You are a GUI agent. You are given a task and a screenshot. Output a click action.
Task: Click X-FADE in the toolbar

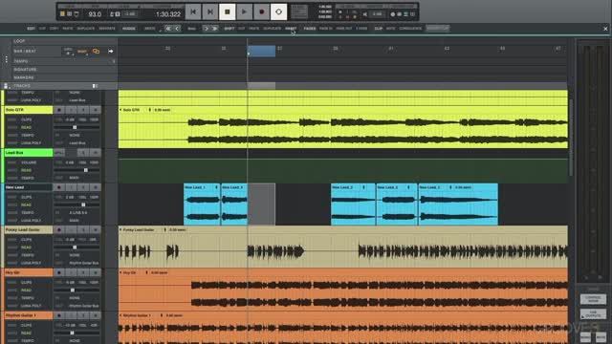click(361, 29)
